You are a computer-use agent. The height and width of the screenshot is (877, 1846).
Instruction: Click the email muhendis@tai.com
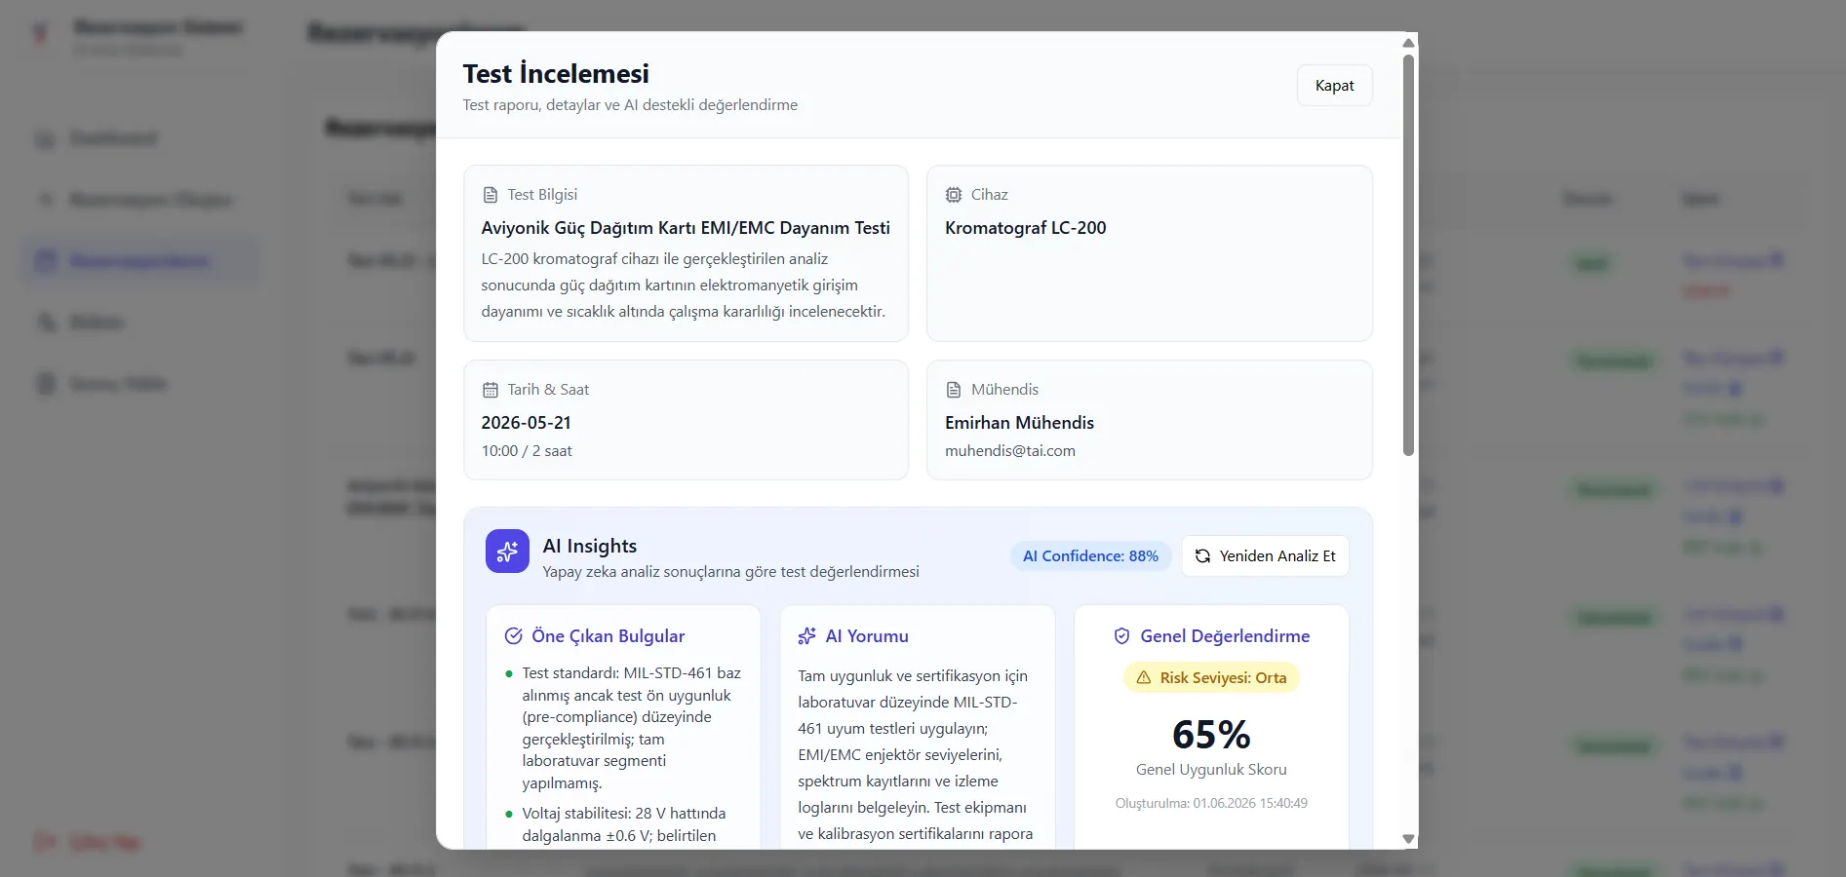pyautogui.click(x=1010, y=451)
